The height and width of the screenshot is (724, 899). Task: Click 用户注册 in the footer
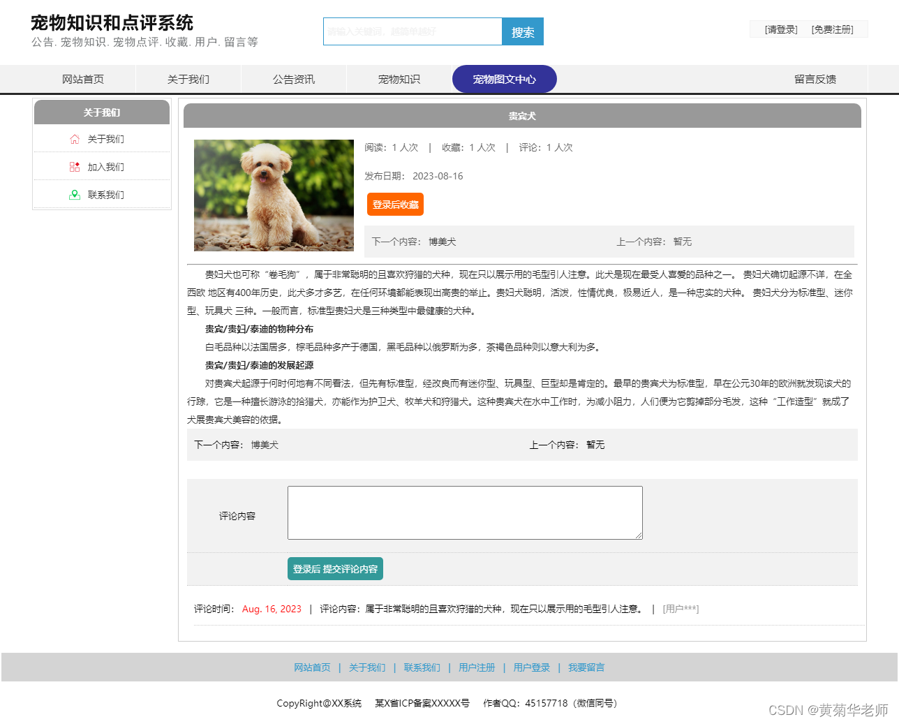point(477,667)
